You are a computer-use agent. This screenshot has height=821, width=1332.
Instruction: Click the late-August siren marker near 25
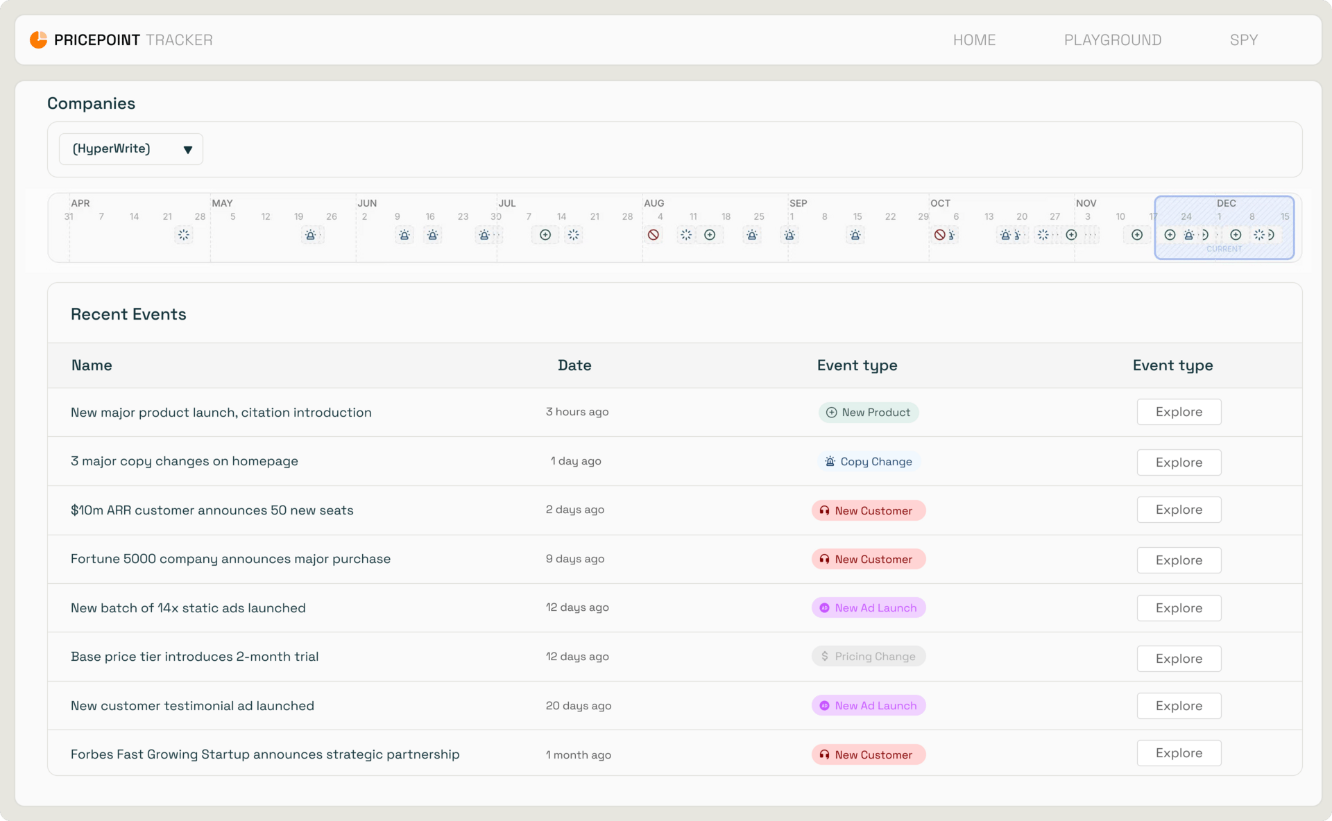pos(752,235)
